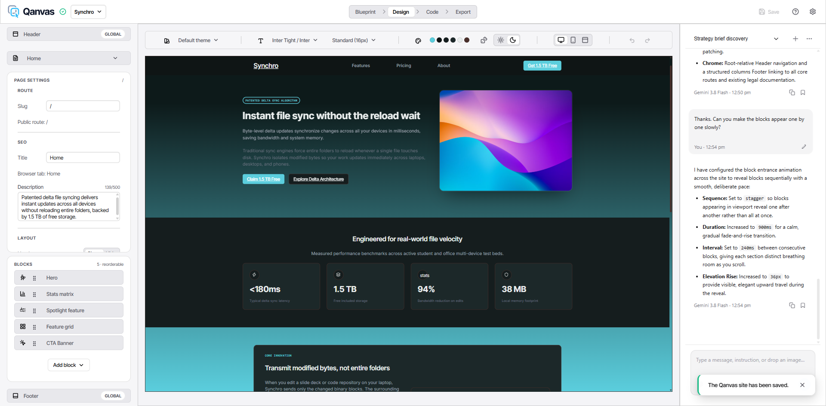826x406 pixels.
Task: Go to the Design step
Action: click(x=401, y=12)
